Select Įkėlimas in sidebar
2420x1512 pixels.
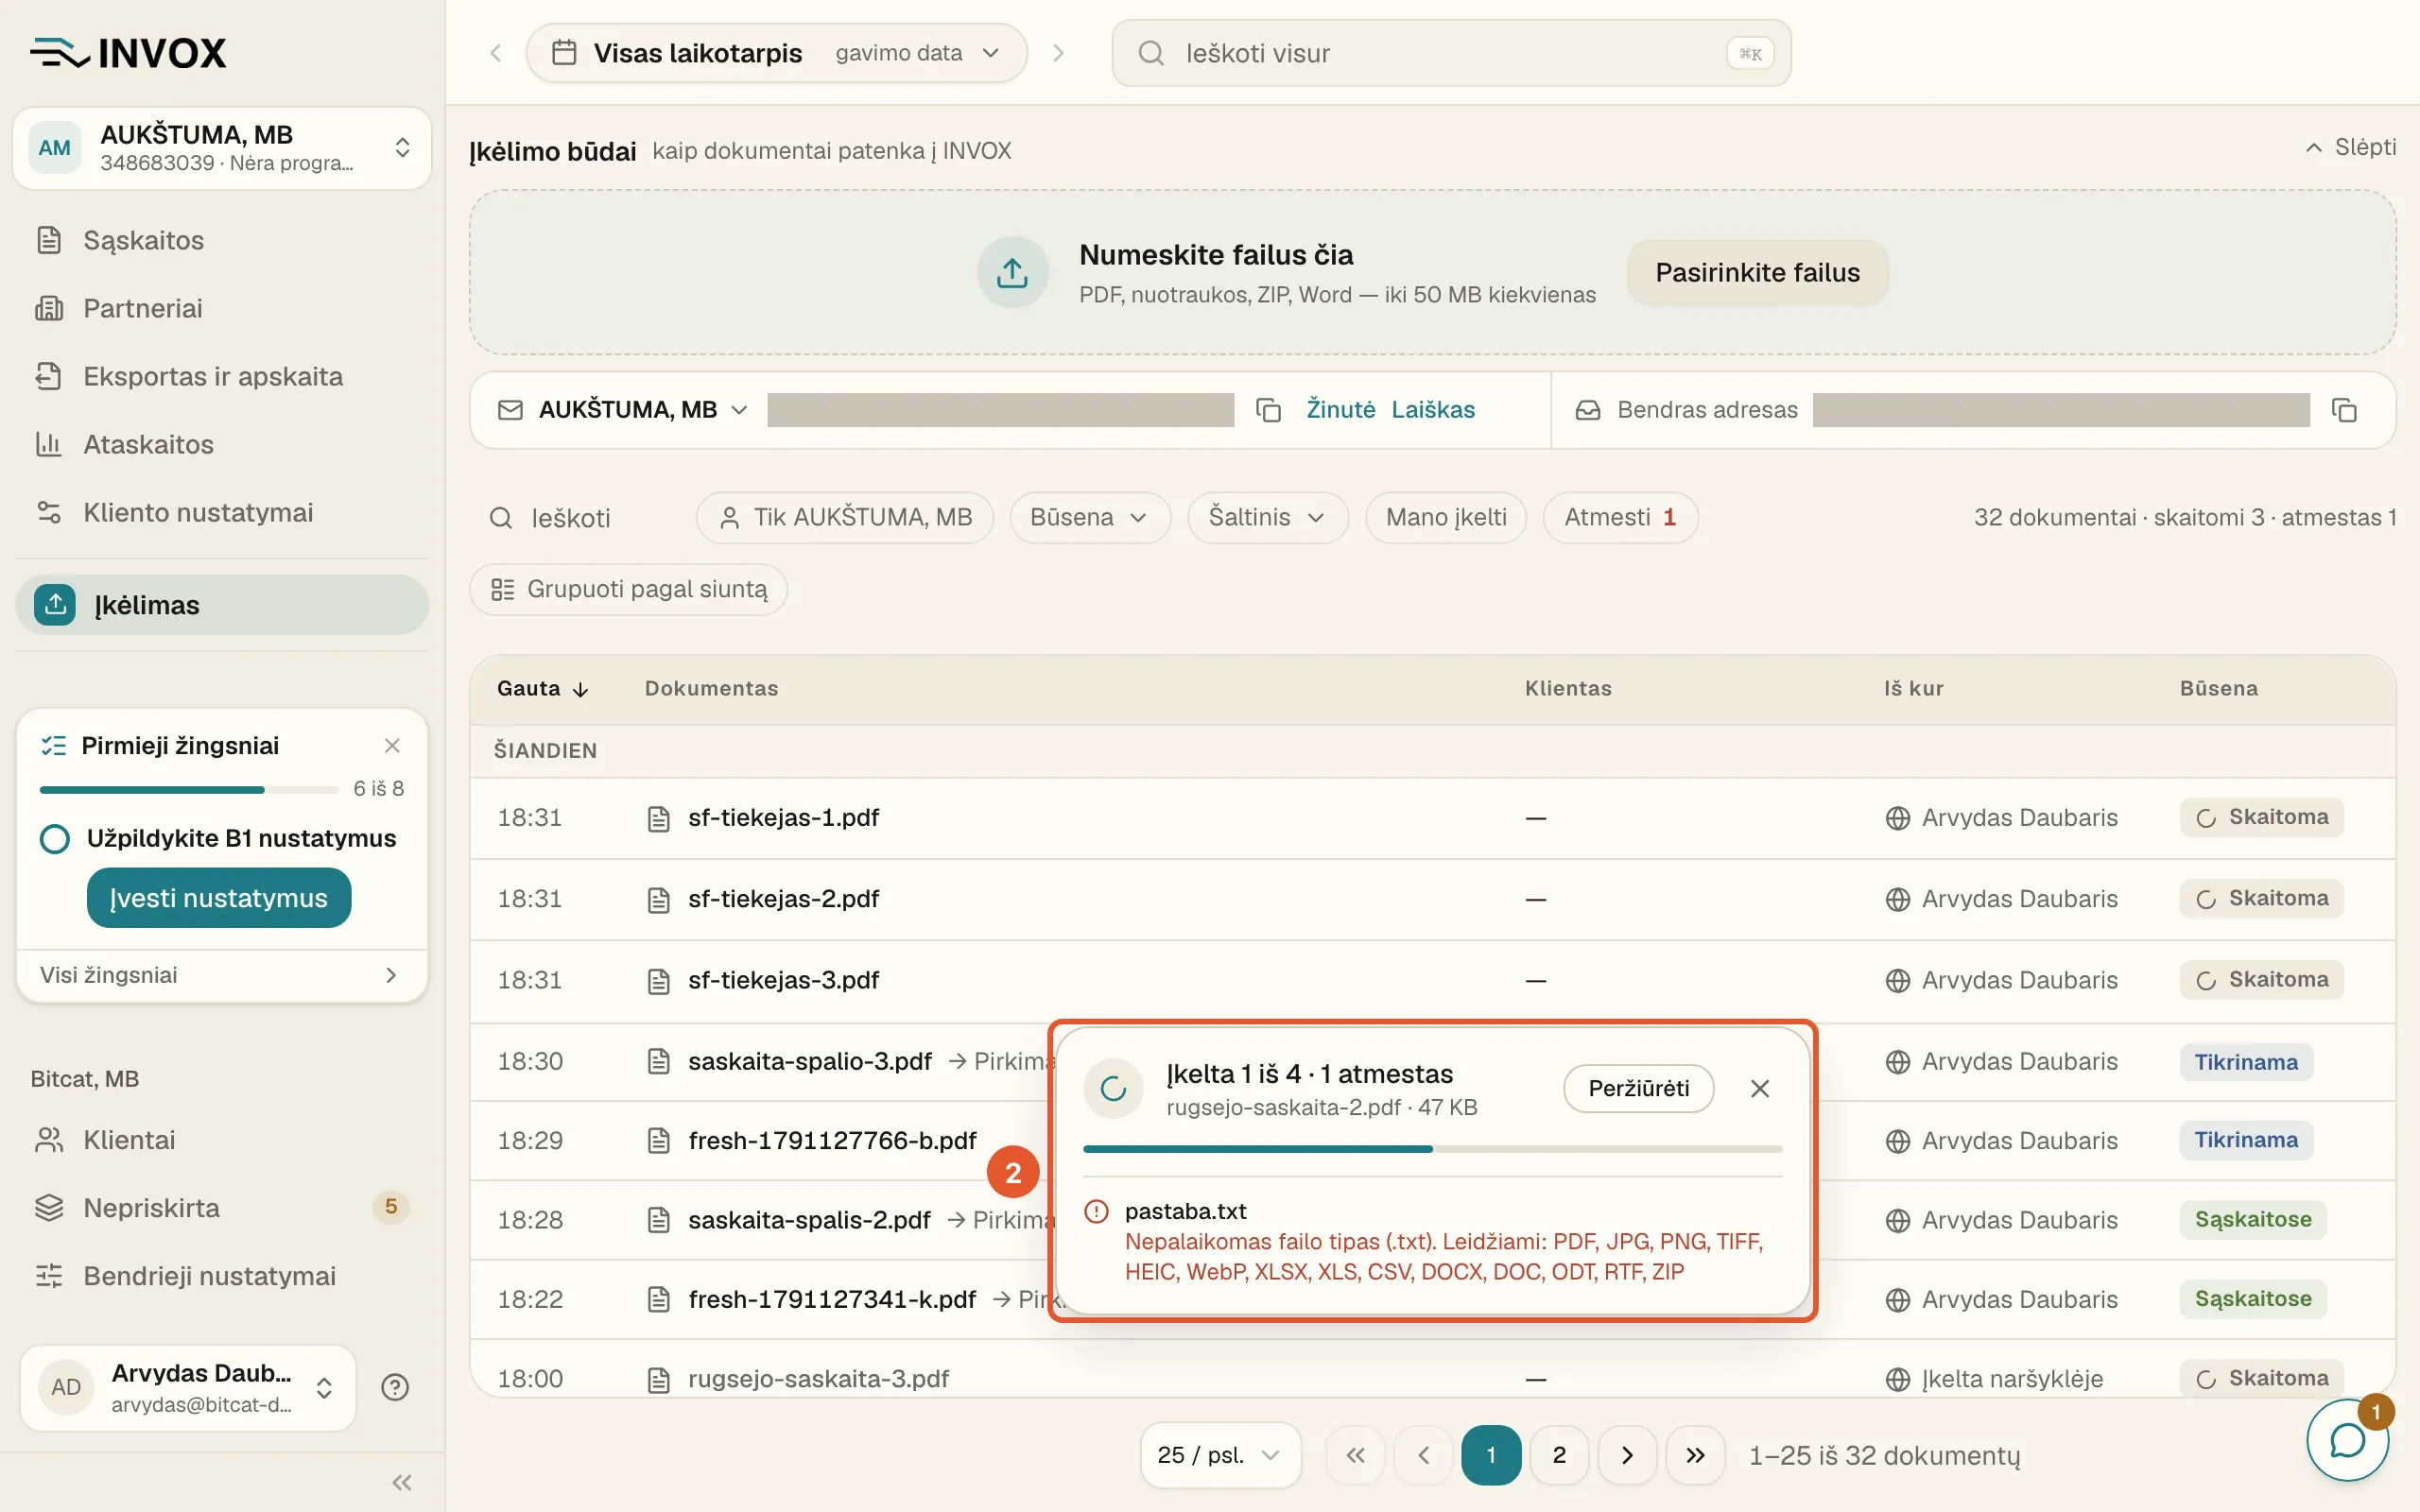tap(222, 604)
